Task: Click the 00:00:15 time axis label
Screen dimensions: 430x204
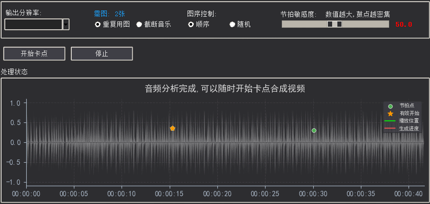Action: click(170, 194)
